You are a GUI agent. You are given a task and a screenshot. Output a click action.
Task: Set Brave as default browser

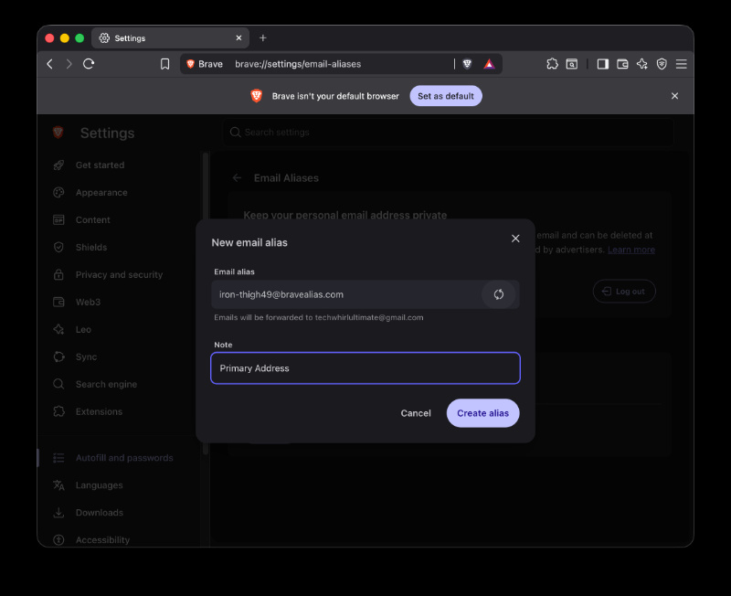pyautogui.click(x=446, y=96)
